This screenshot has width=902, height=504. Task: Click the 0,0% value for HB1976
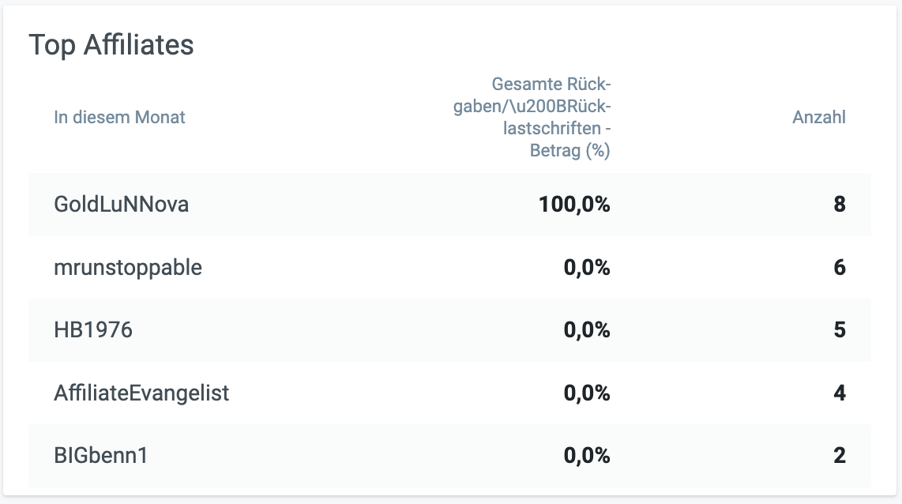(587, 330)
